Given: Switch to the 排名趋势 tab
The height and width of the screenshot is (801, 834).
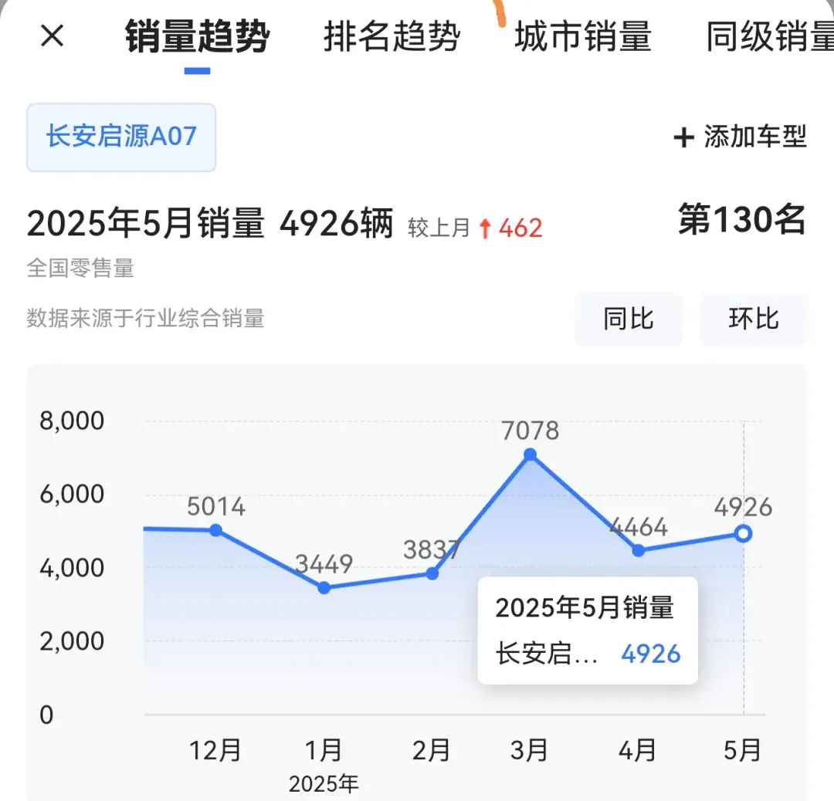Looking at the screenshot, I should [x=392, y=37].
